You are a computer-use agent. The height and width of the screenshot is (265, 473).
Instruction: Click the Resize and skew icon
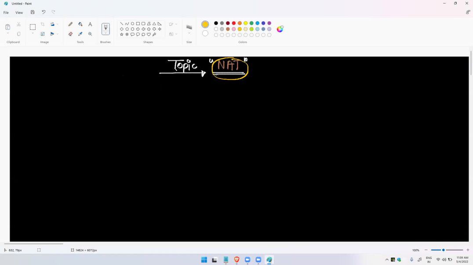click(x=43, y=34)
